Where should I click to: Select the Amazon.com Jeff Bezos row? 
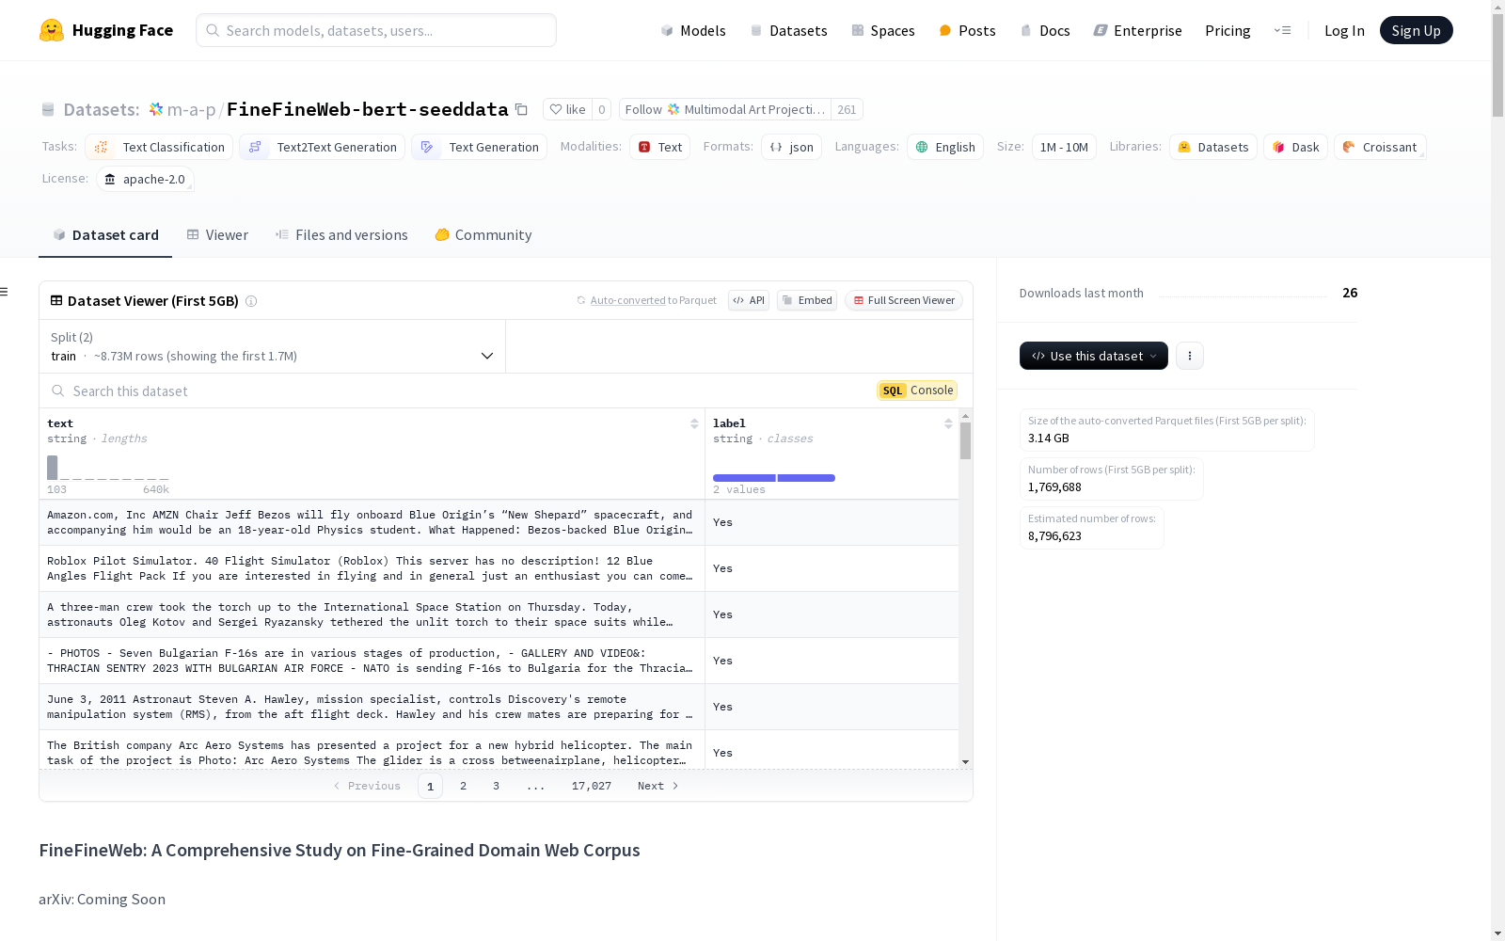(499, 522)
